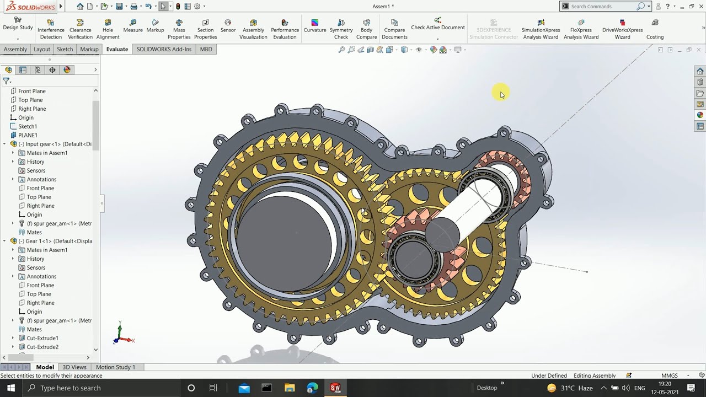
Task: Expand Cut-Extrude2 feature
Action: [13, 347]
